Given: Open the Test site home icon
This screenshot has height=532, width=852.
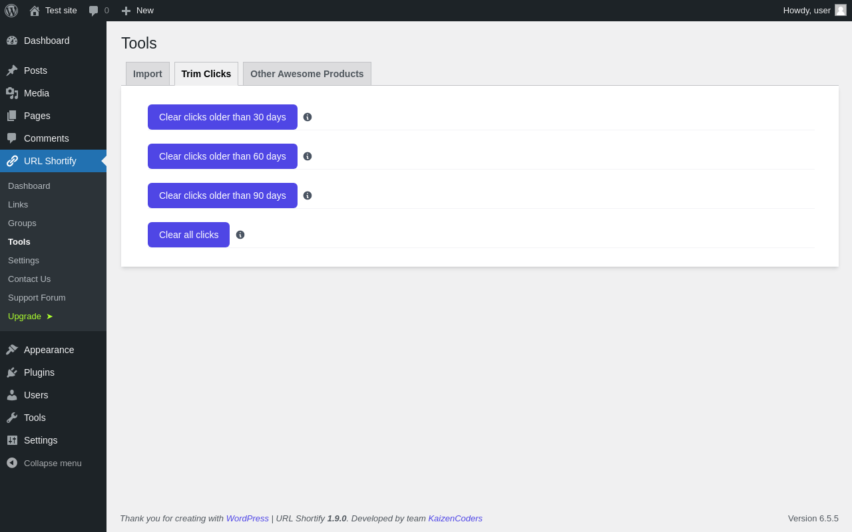Looking at the screenshot, I should click(35, 11).
